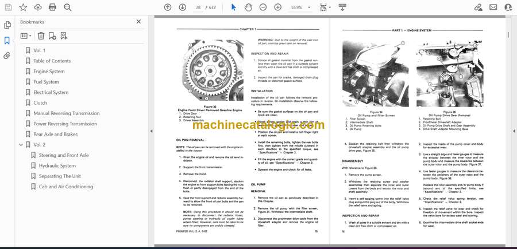Send the file by email envelope icon
This screenshot has height=249, width=517.
(x=493, y=7)
